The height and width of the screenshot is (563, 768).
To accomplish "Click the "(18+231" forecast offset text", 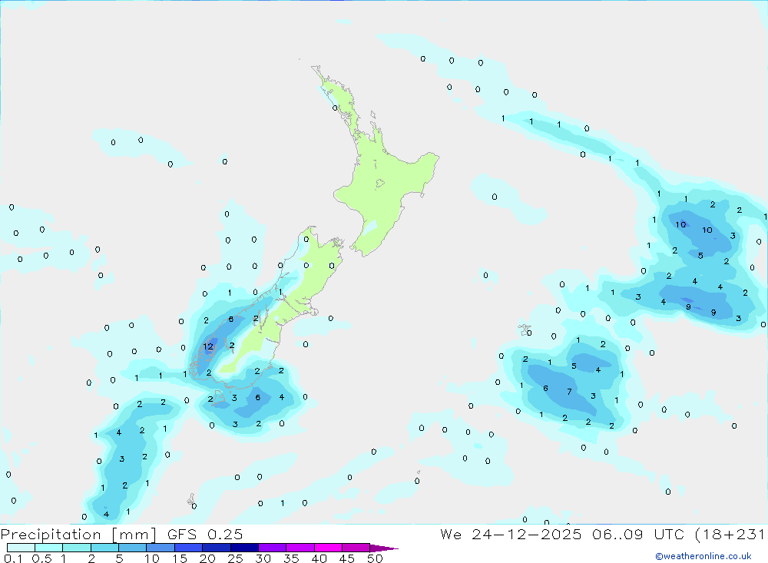I will coord(730,534).
